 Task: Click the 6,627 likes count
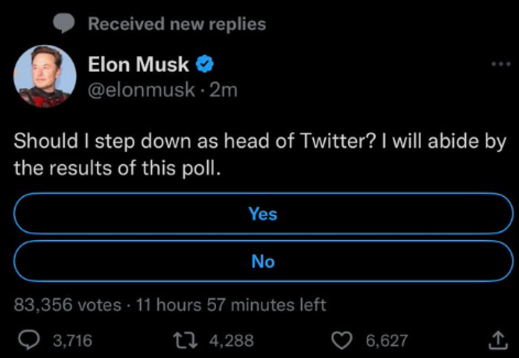coord(387,340)
